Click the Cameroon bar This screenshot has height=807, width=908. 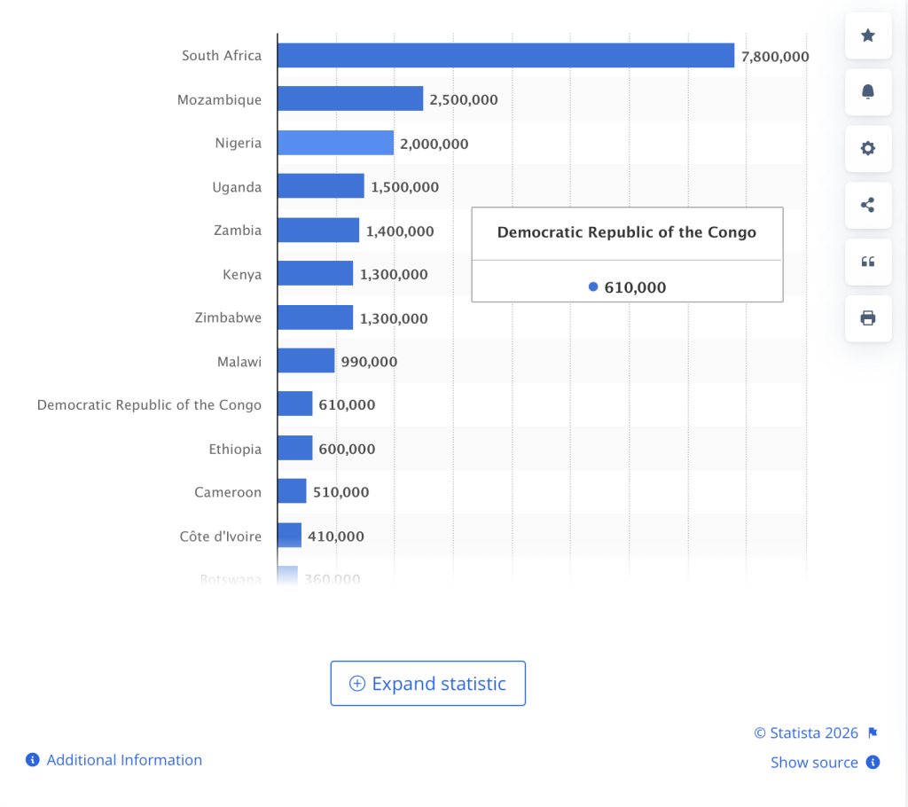click(292, 491)
